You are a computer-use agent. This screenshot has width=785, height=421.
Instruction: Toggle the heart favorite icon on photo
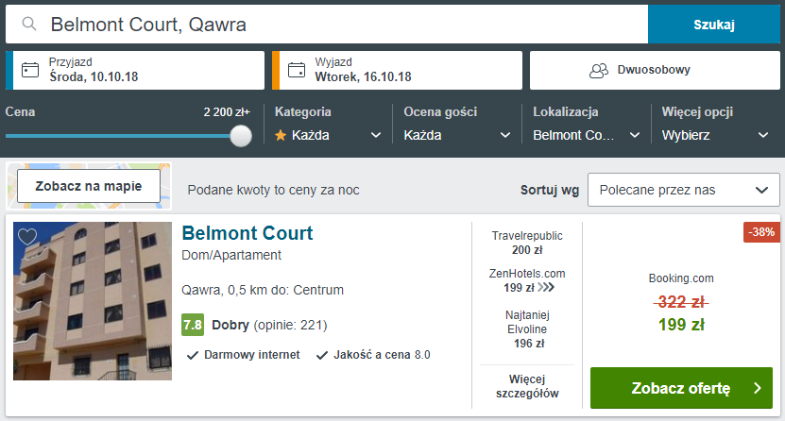click(x=27, y=236)
